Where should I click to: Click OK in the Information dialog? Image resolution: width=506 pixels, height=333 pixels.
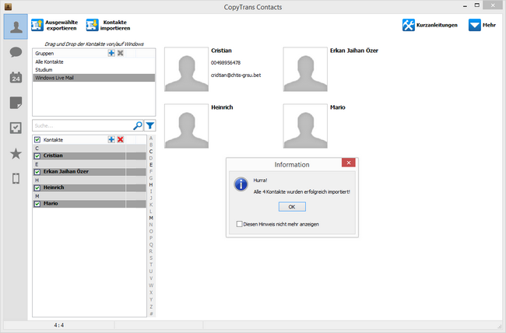292,207
